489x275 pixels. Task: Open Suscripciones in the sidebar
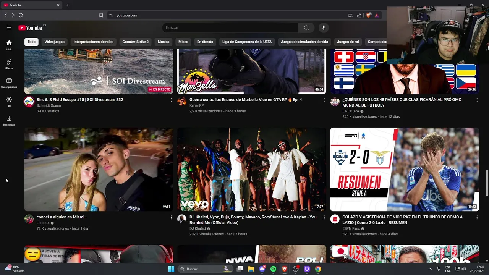[x=9, y=83]
